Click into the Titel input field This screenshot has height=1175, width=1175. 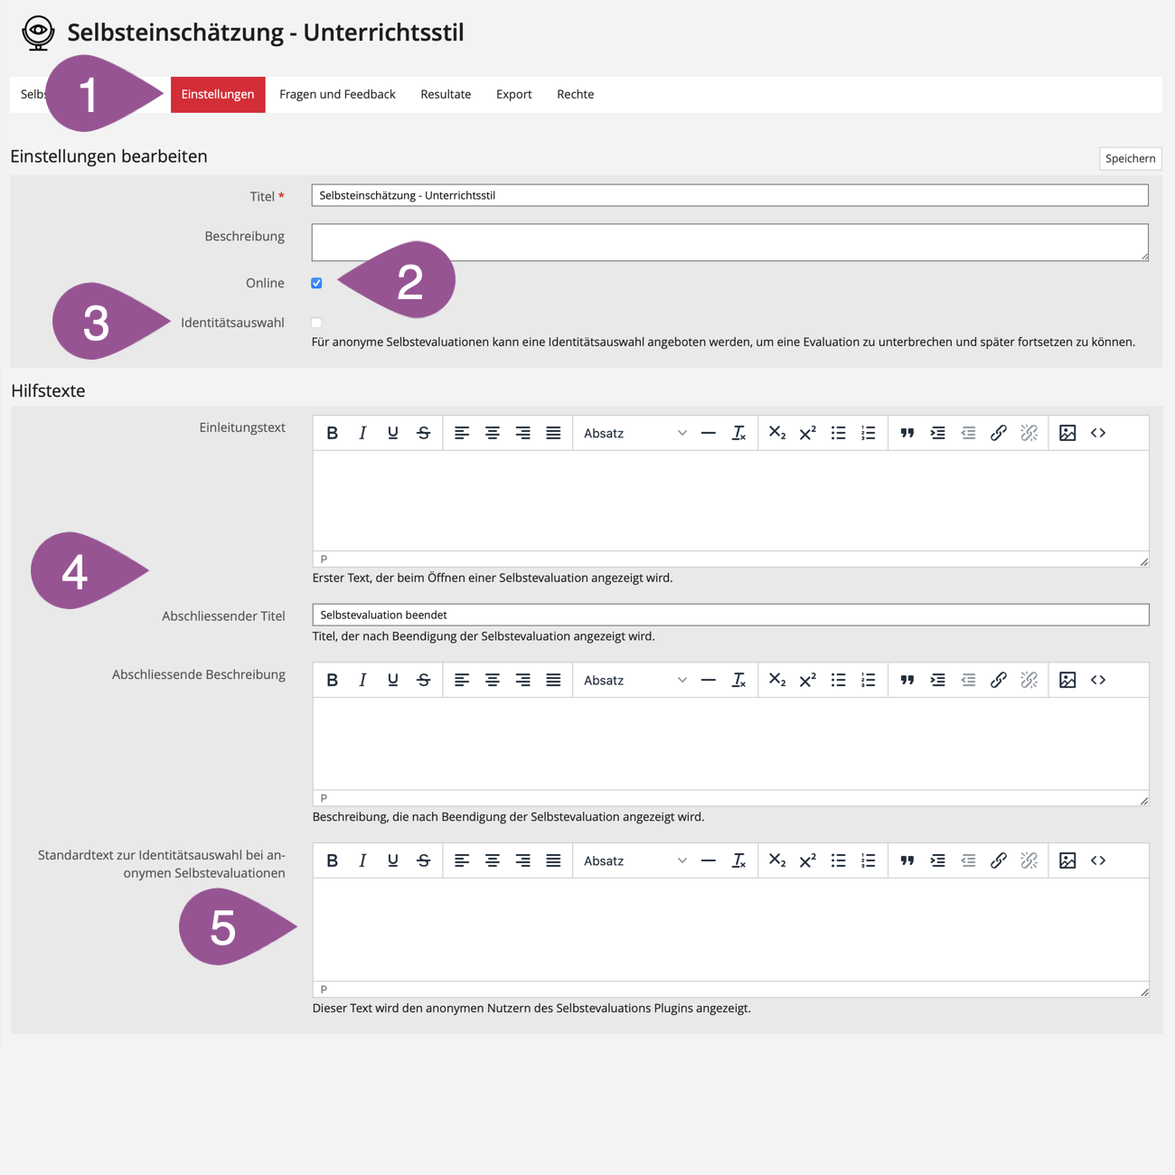tap(729, 195)
